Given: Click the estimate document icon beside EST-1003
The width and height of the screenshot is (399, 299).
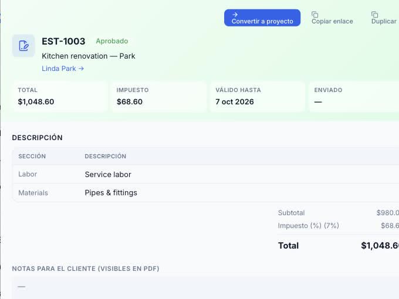Looking at the screenshot, I should (x=23, y=46).
